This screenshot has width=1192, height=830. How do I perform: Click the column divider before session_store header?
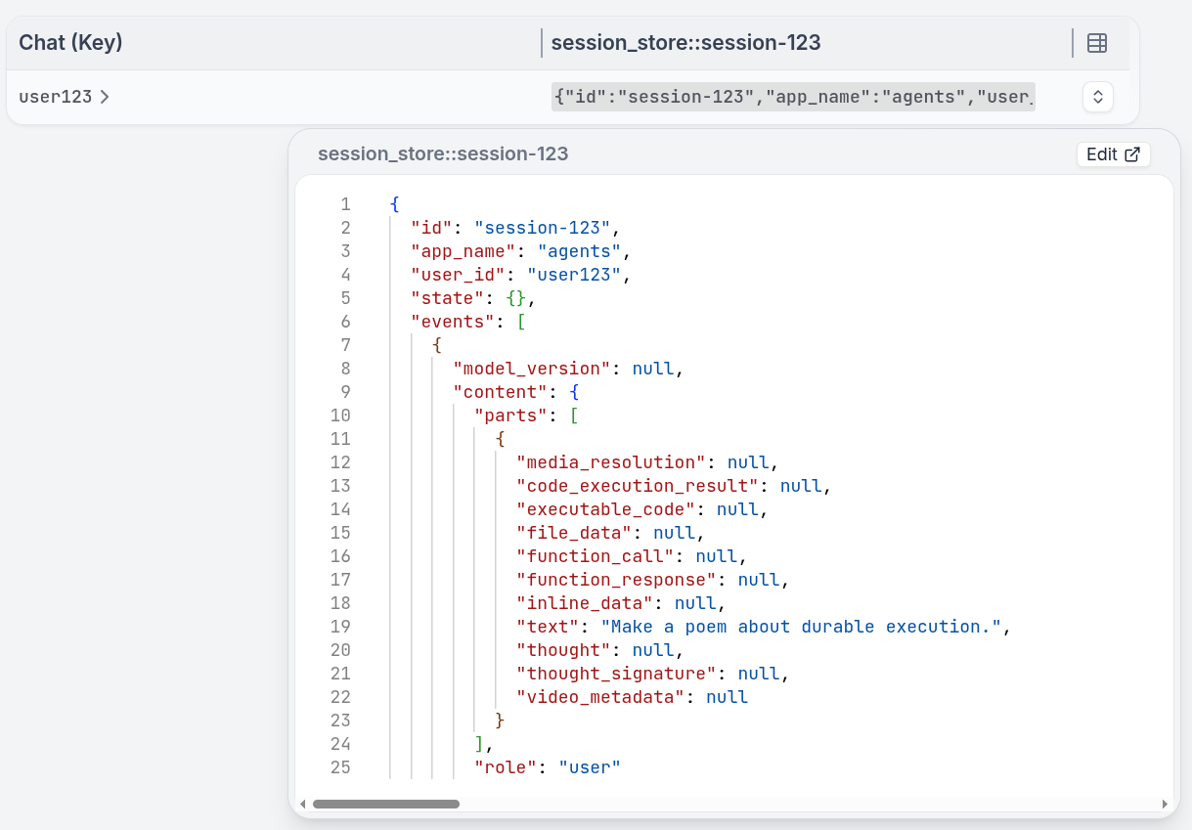coord(542,43)
